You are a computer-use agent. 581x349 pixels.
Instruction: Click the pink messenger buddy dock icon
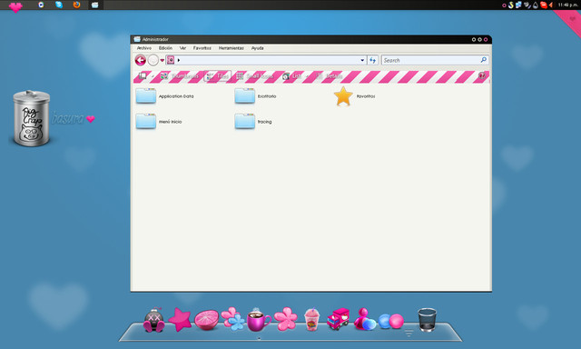point(365,319)
